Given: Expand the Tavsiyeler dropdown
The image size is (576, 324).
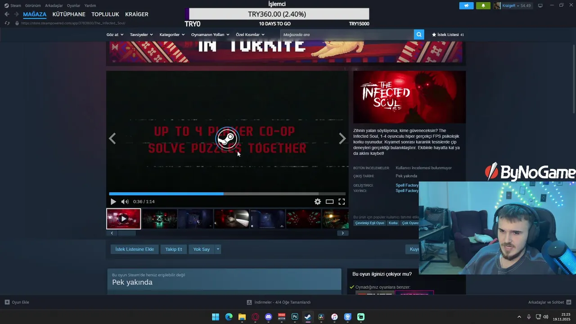Looking at the screenshot, I should click(141, 35).
